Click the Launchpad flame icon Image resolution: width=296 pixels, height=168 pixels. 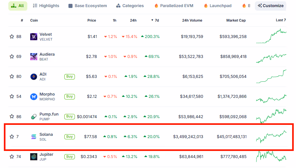206,6
